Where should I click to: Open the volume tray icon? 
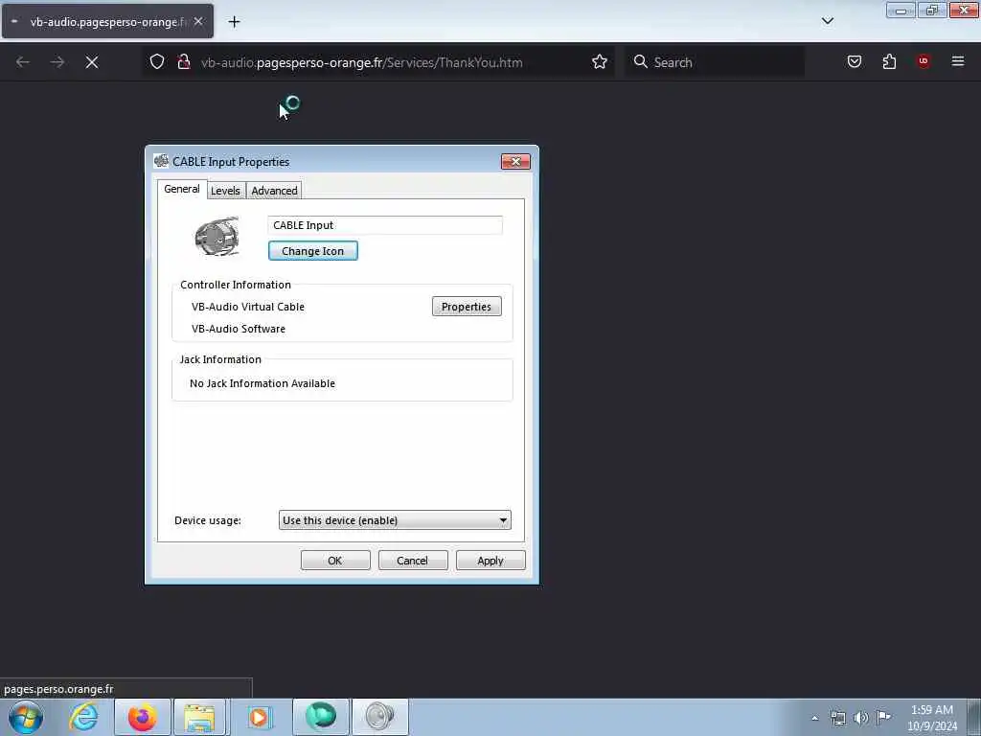point(861,718)
